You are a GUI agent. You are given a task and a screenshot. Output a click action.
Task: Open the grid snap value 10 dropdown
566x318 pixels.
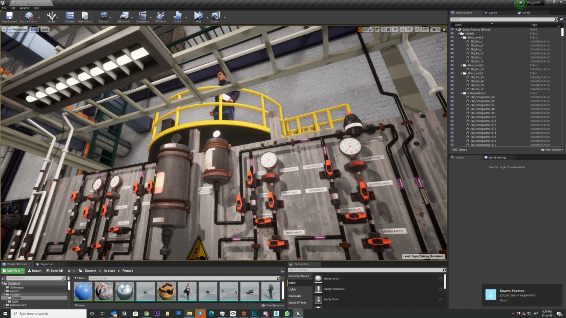point(395,29)
